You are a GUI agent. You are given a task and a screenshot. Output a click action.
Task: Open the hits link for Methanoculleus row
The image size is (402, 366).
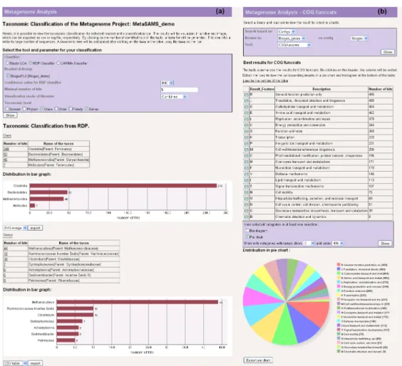6,249
